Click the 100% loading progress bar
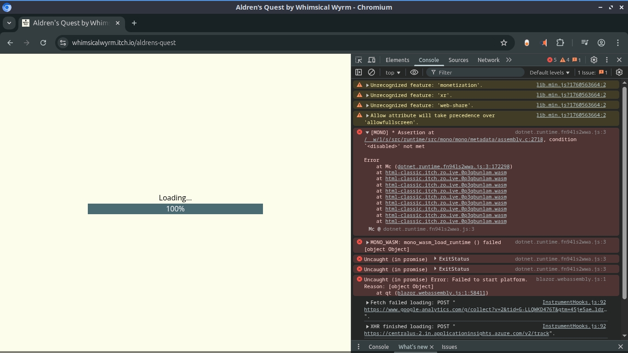628x353 pixels. coord(175,209)
